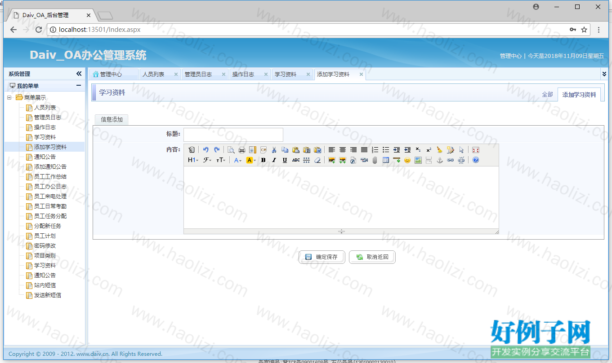Open 员工日常考勤 in the menu tree
The image size is (612, 363).
point(50,206)
